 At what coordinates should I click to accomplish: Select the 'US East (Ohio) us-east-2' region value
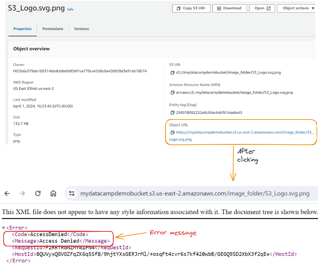pyautogui.click(x=33, y=89)
